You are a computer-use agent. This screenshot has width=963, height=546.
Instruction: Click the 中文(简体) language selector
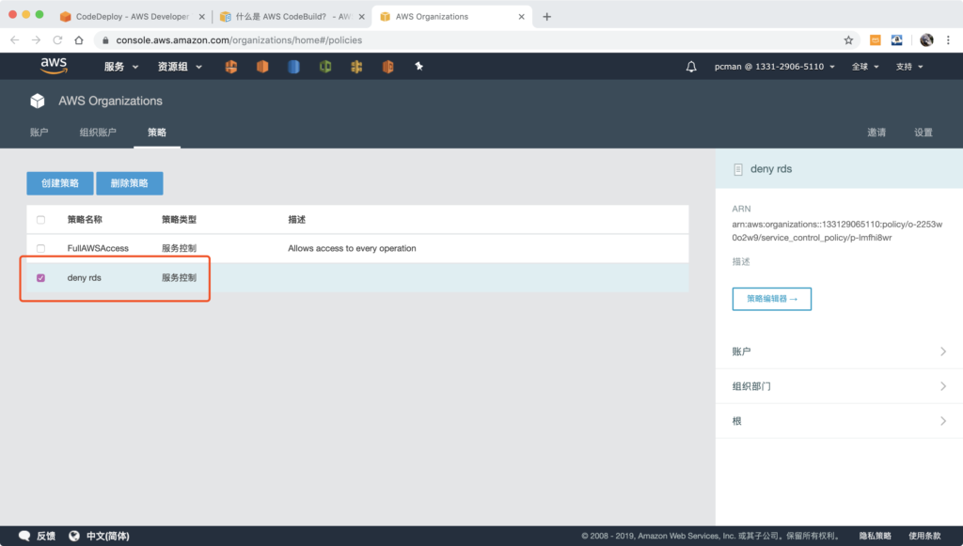tap(107, 536)
